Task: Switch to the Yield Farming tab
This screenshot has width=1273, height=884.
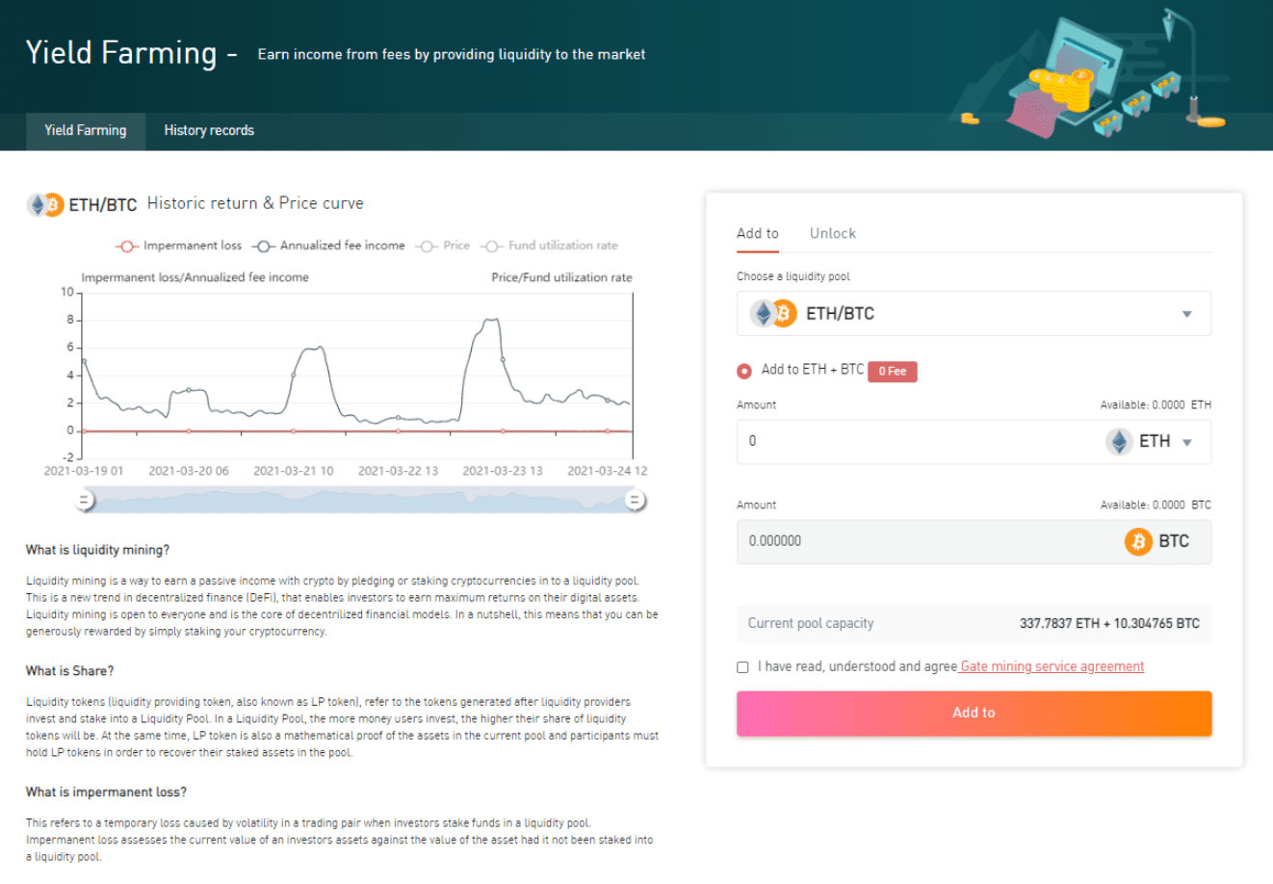Action: coord(86,131)
